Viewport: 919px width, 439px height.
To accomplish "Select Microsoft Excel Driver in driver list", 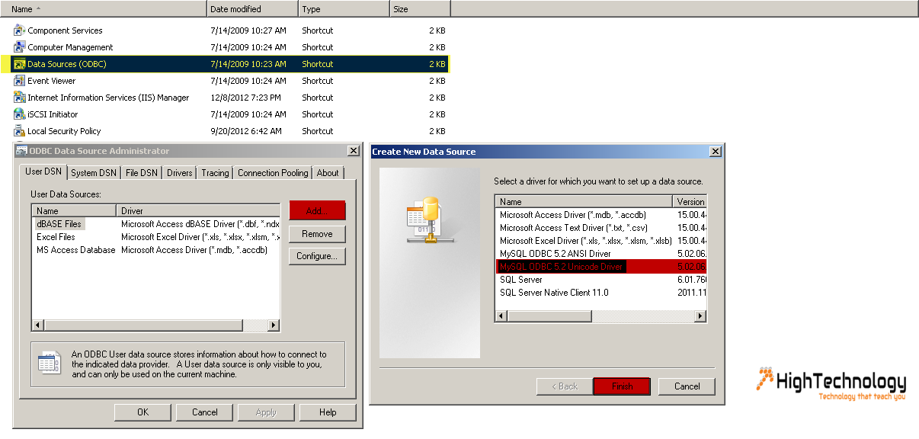I will (x=585, y=241).
